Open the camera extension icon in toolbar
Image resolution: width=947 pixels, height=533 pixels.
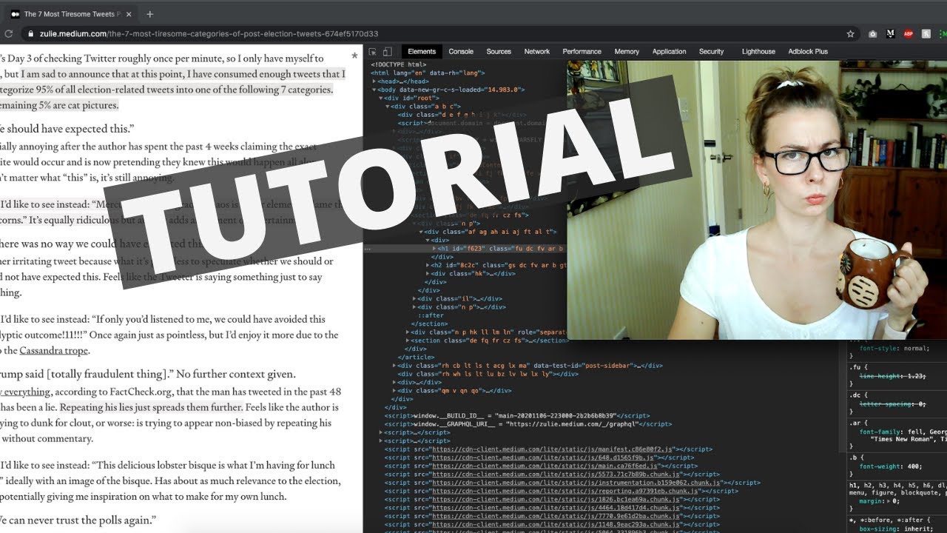pos(873,34)
